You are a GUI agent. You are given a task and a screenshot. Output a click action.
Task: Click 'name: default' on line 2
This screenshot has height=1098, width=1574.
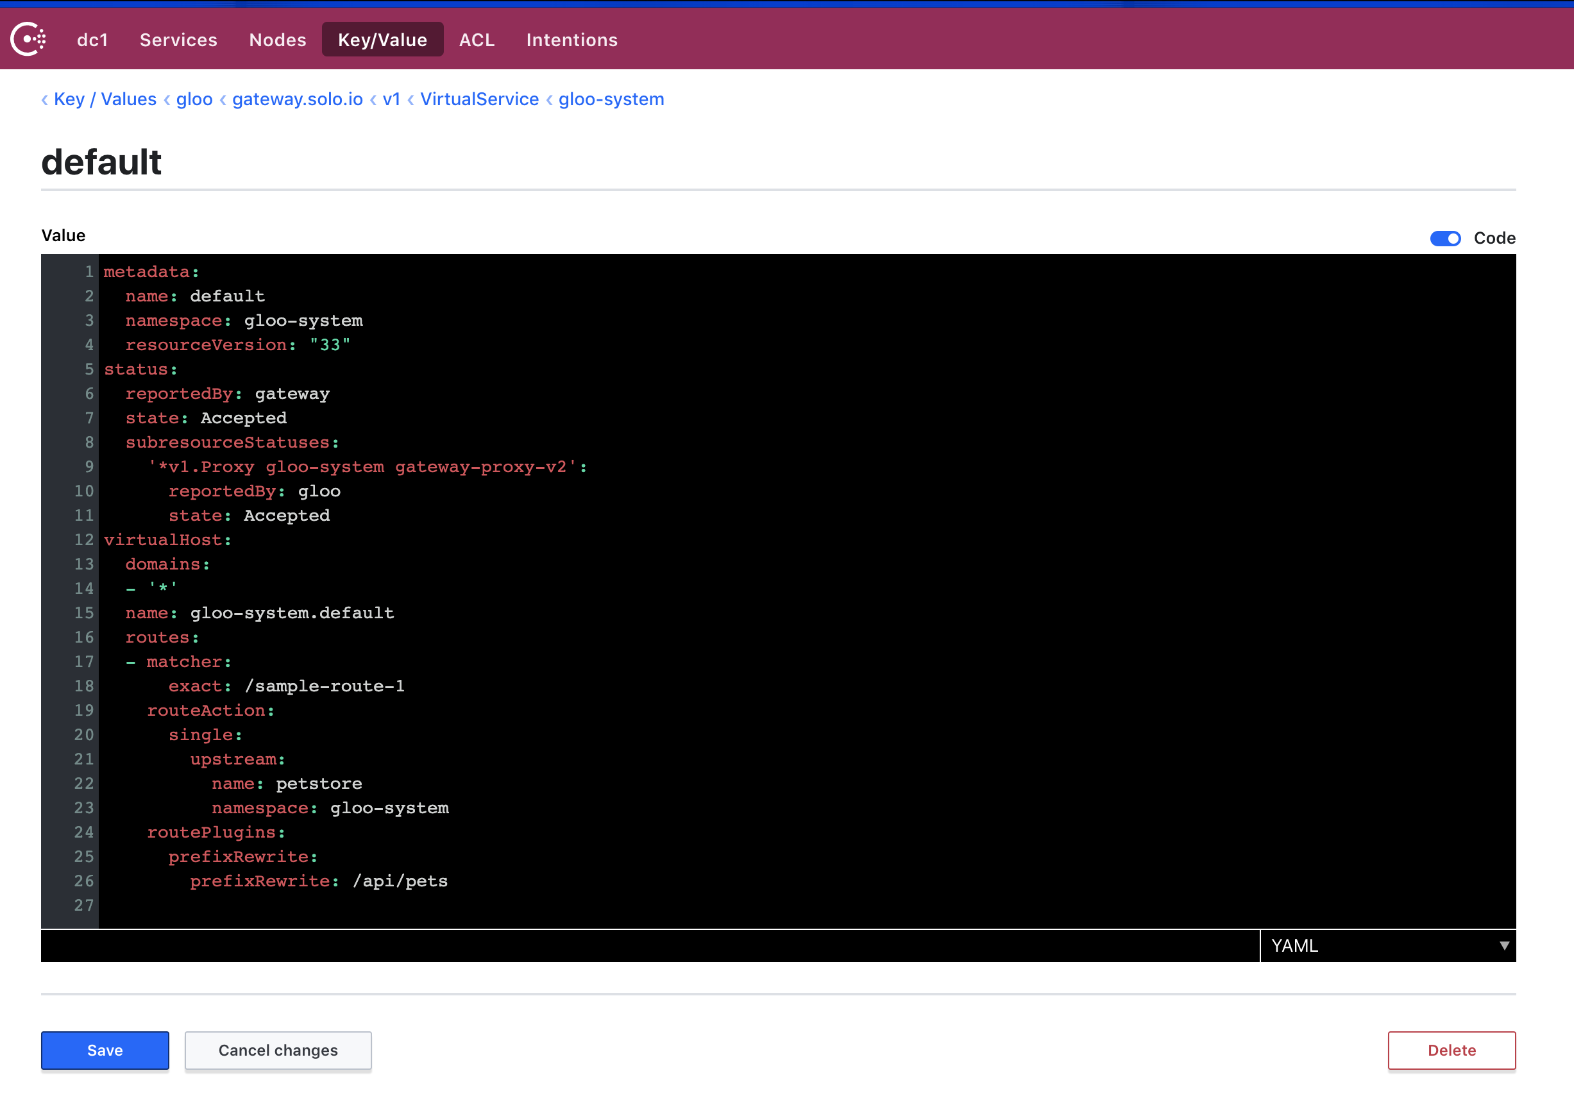tap(195, 296)
